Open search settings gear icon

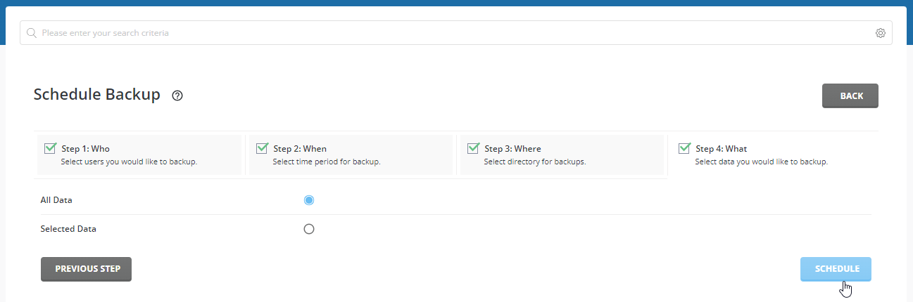point(881,33)
